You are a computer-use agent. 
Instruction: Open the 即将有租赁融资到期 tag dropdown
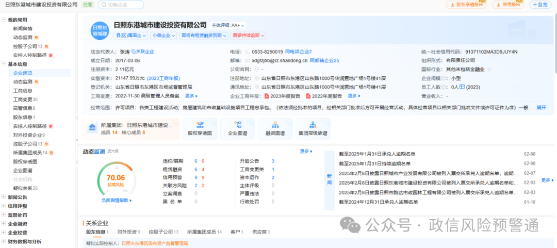[204, 36]
